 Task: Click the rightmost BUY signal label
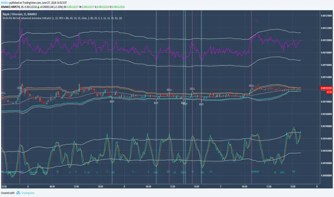pyautogui.click(x=201, y=105)
